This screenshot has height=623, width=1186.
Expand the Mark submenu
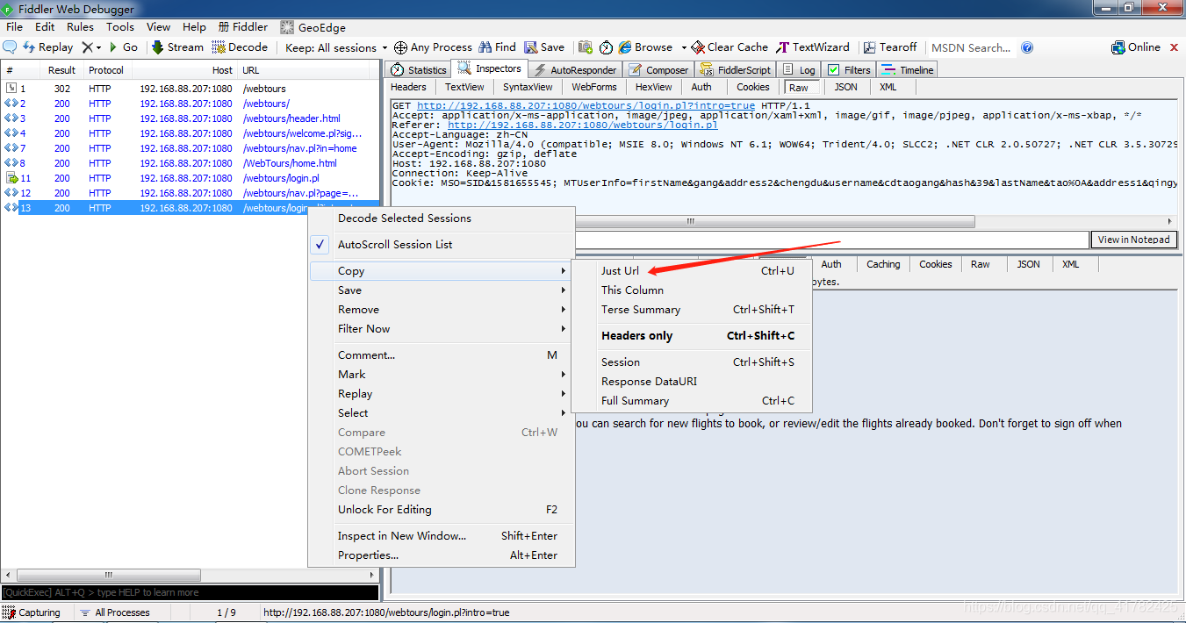pyautogui.click(x=441, y=375)
